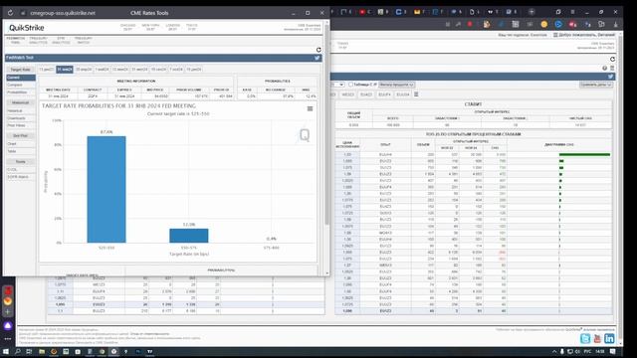Click the Treasury Analytics menu item

pyautogui.click(x=38, y=40)
